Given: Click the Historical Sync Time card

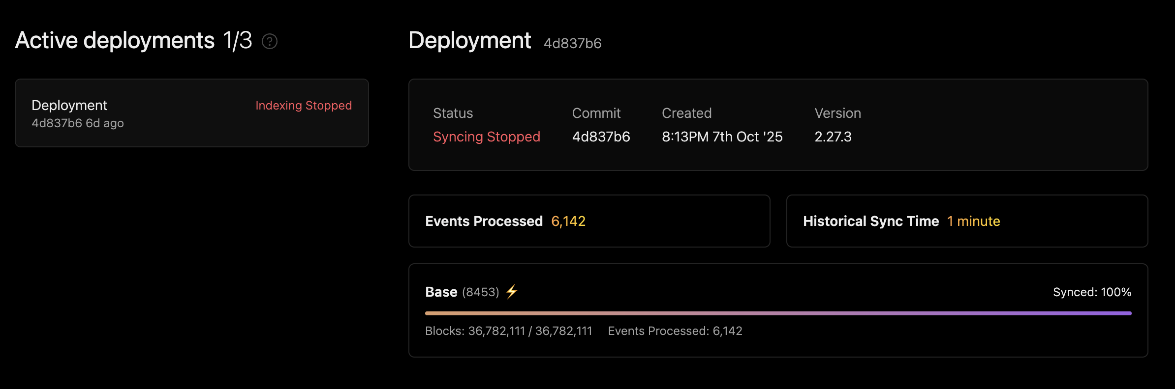Looking at the screenshot, I should click(x=966, y=221).
